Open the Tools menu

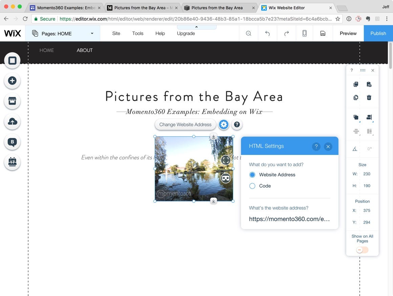[x=137, y=33]
